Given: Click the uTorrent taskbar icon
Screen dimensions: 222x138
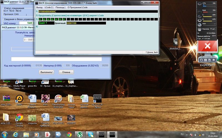Looking at the screenshot, I should pyautogui.click(x=80, y=134).
